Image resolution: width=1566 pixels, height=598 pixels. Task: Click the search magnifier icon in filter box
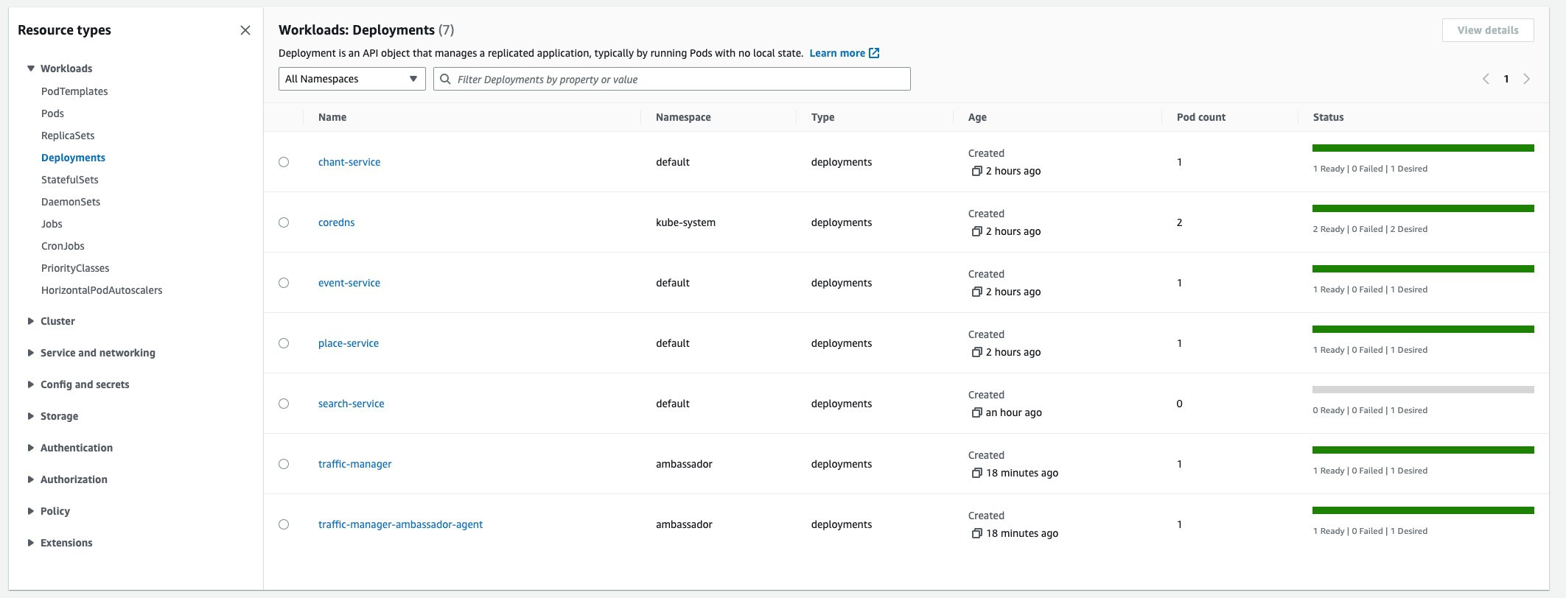[445, 79]
